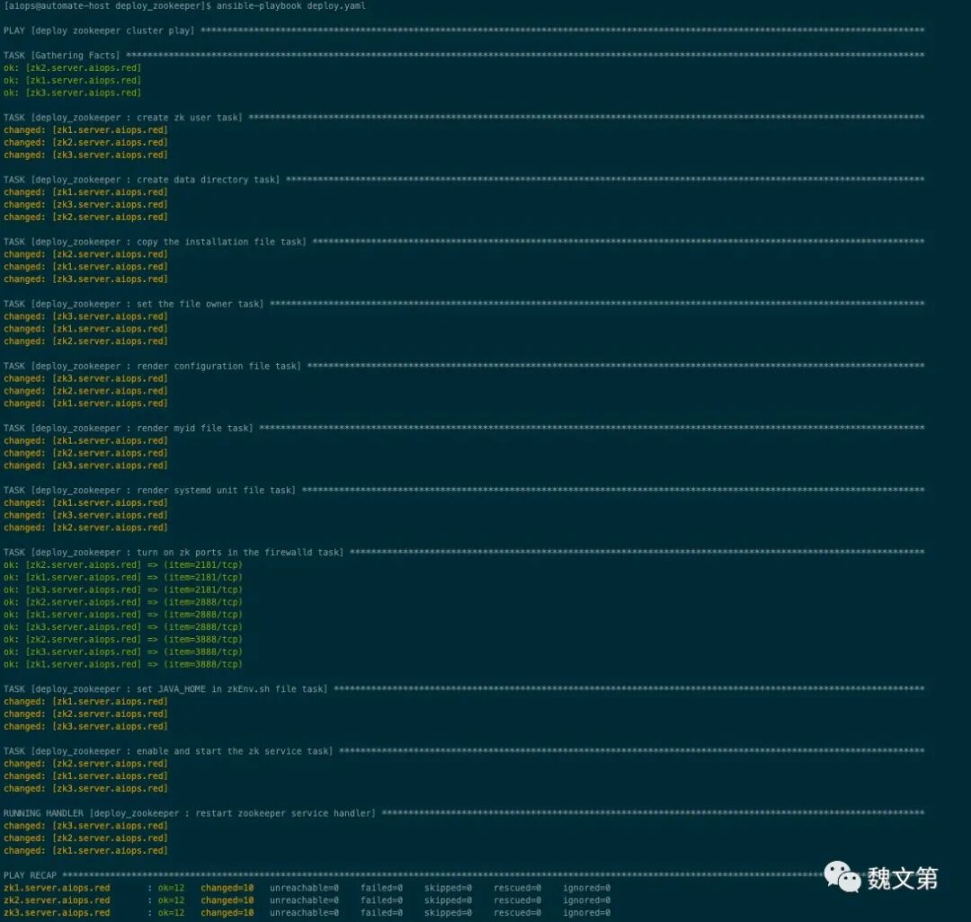Click zk2 line with item=2181/tcp

pyautogui.click(x=123, y=564)
